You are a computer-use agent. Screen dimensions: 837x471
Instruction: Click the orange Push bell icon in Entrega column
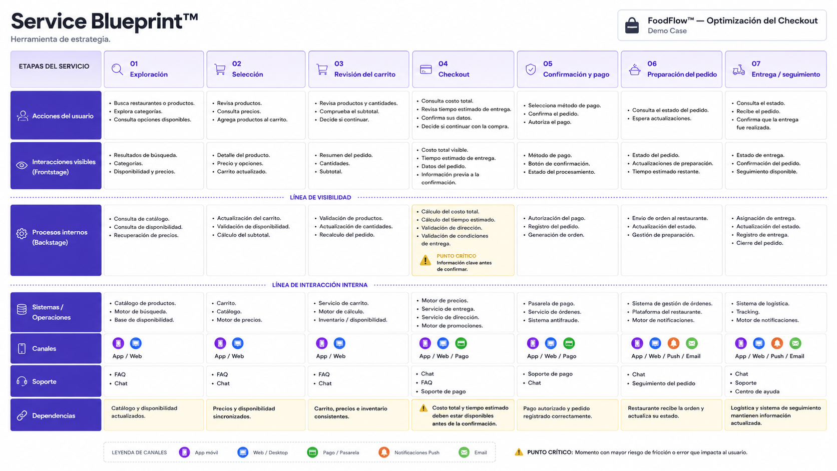pos(777,343)
